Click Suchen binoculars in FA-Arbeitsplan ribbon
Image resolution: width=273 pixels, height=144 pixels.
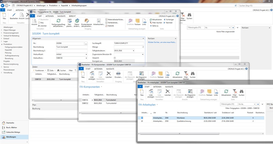[241, 91]
